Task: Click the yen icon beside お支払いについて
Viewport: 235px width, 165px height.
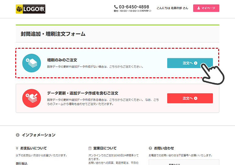Action: [17, 148]
